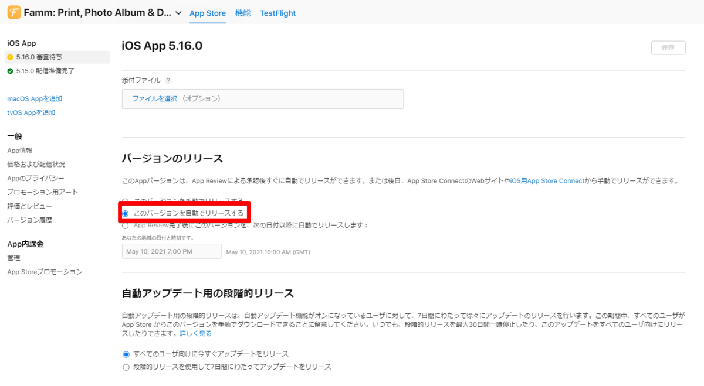
Task: Select manual release radio button
Action: coord(126,201)
